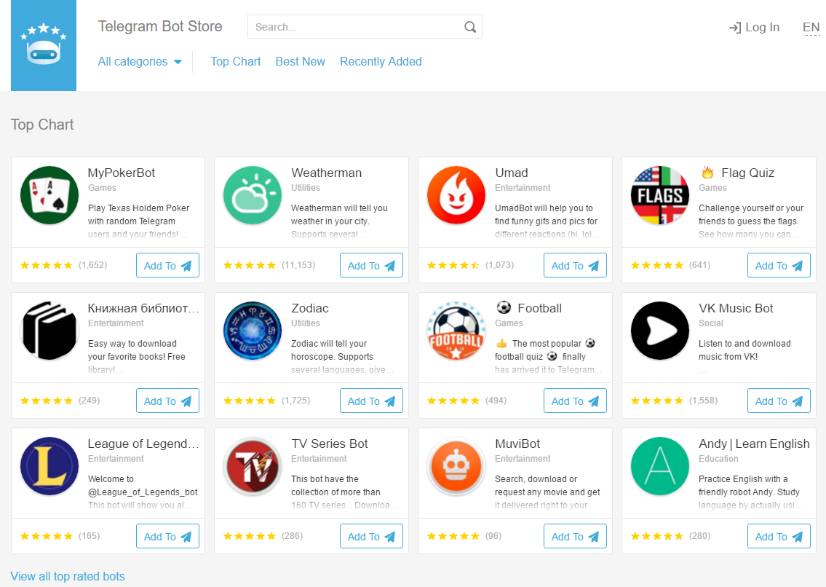This screenshot has height=587, width=826.
Task: Add MuviBot to Telegram
Action: point(575,536)
